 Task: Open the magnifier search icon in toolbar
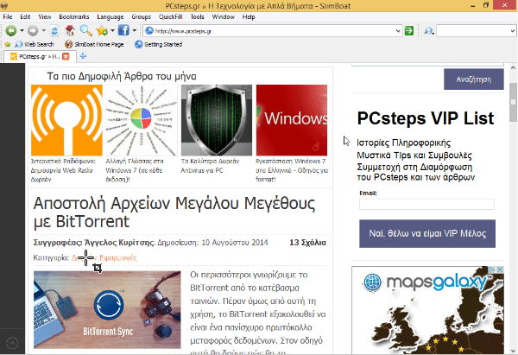[85, 31]
